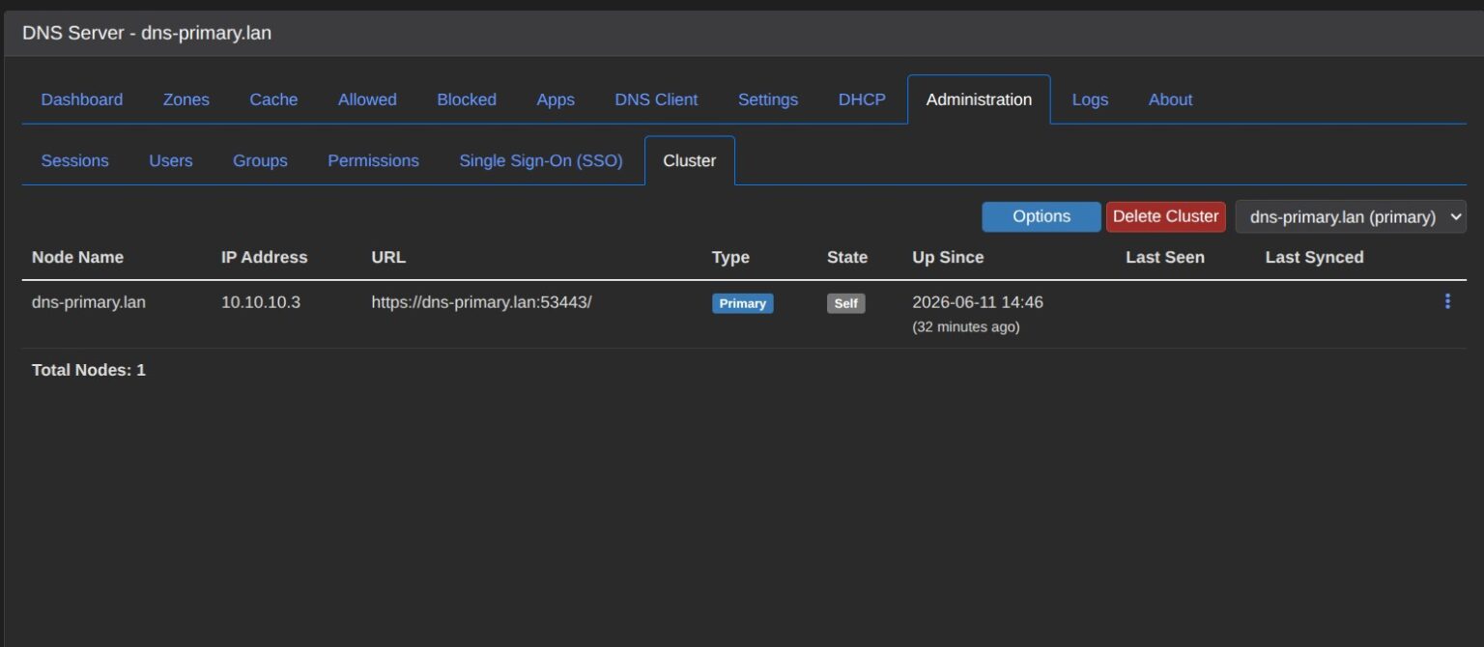Switch to Single Sign-On (SSO) sub-tab
The width and height of the screenshot is (1484, 647).
click(x=541, y=160)
